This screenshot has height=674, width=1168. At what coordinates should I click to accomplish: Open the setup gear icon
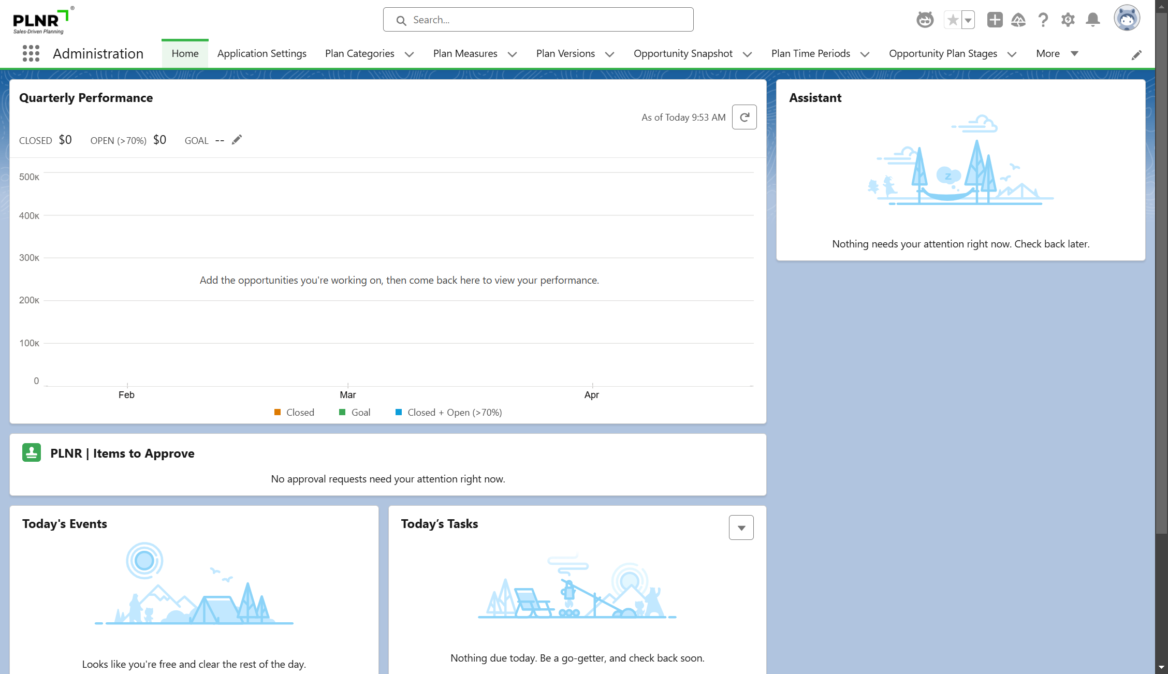[1068, 20]
